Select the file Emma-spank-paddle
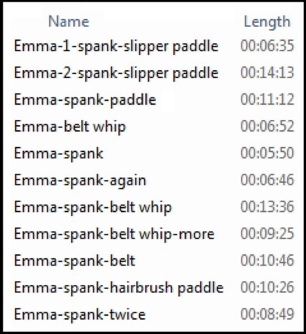The image size is (306, 334). pos(85,100)
